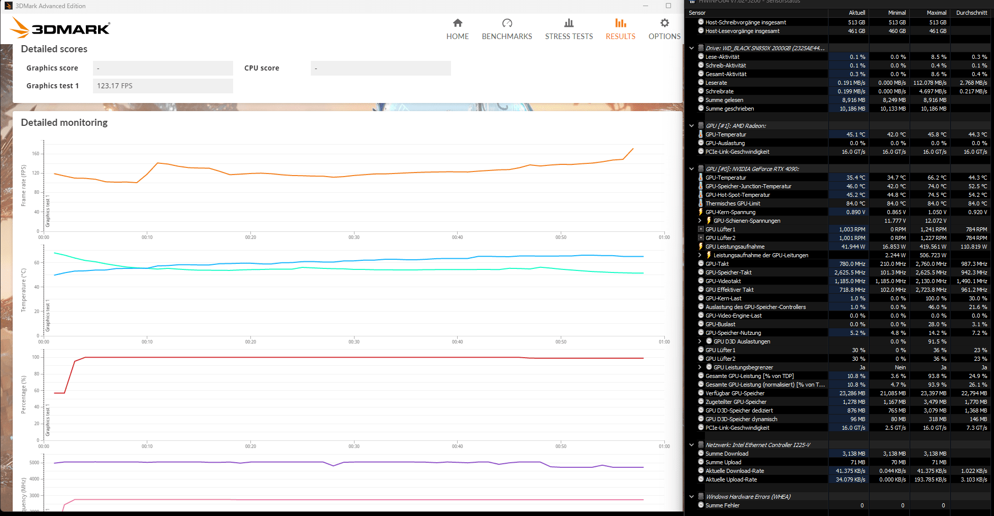This screenshot has height=516, width=994.
Task: Click the GPU-Takt clock icon
Action: click(x=701, y=264)
